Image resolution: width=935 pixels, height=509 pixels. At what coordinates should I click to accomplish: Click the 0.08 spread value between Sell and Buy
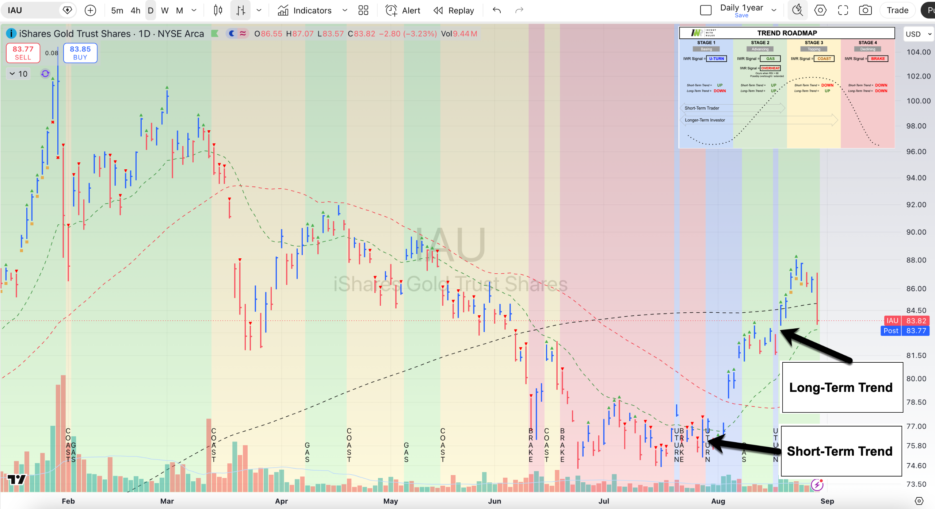(x=51, y=53)
